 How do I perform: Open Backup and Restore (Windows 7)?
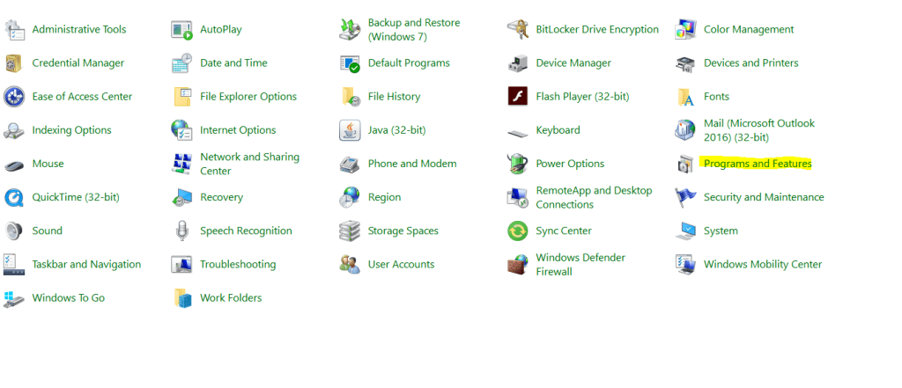tap(414, 30)
